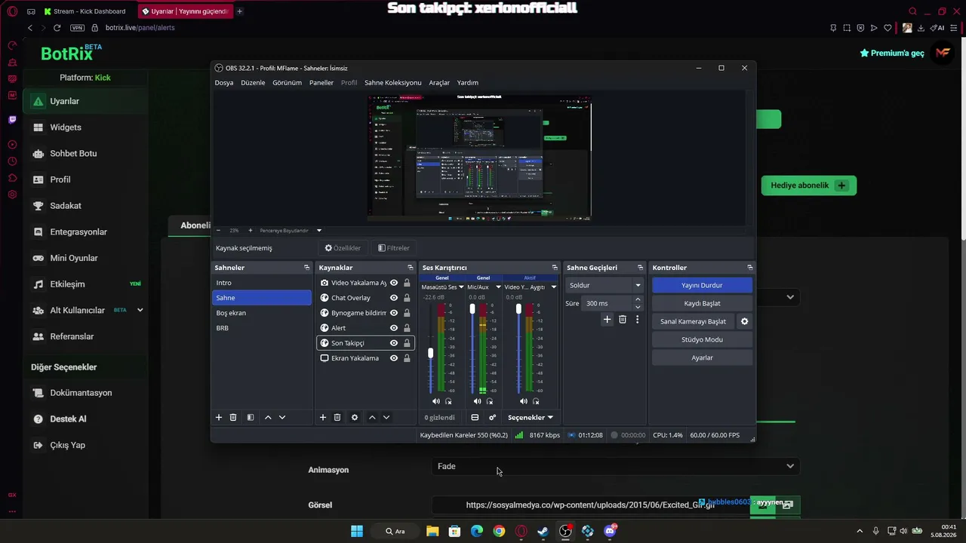Viewport: 966px width, 543px height.
Task: Mute the Video Yakalama Aygıtı audio channel
Action: point(524,401)
